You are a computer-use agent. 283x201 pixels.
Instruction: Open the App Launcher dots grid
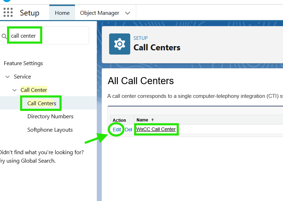(8, 12)
